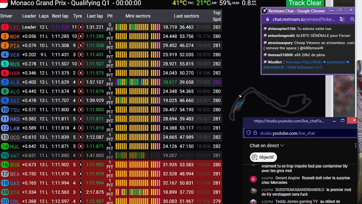Click the chat.restream.io address field
This screenshot has height=204, width=362.
[x=304, y=19]
